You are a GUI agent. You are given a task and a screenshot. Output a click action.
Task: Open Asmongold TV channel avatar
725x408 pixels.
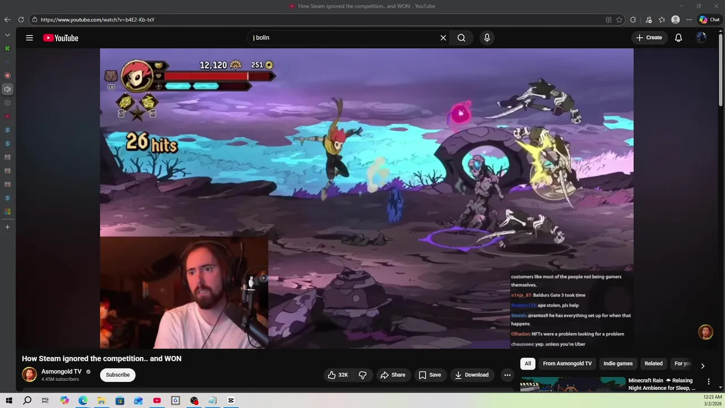[x=29, y=375]
